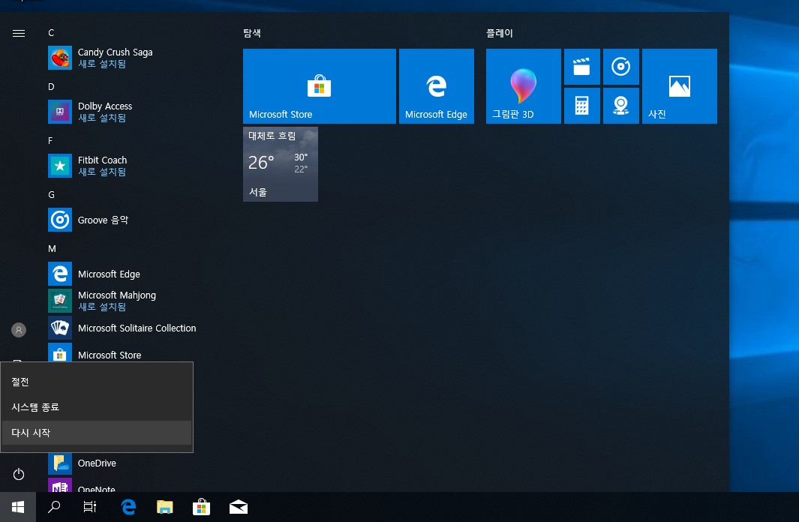Open the Maps small tile
Viewport: 799px width, 522px height.
pos(621,106)
